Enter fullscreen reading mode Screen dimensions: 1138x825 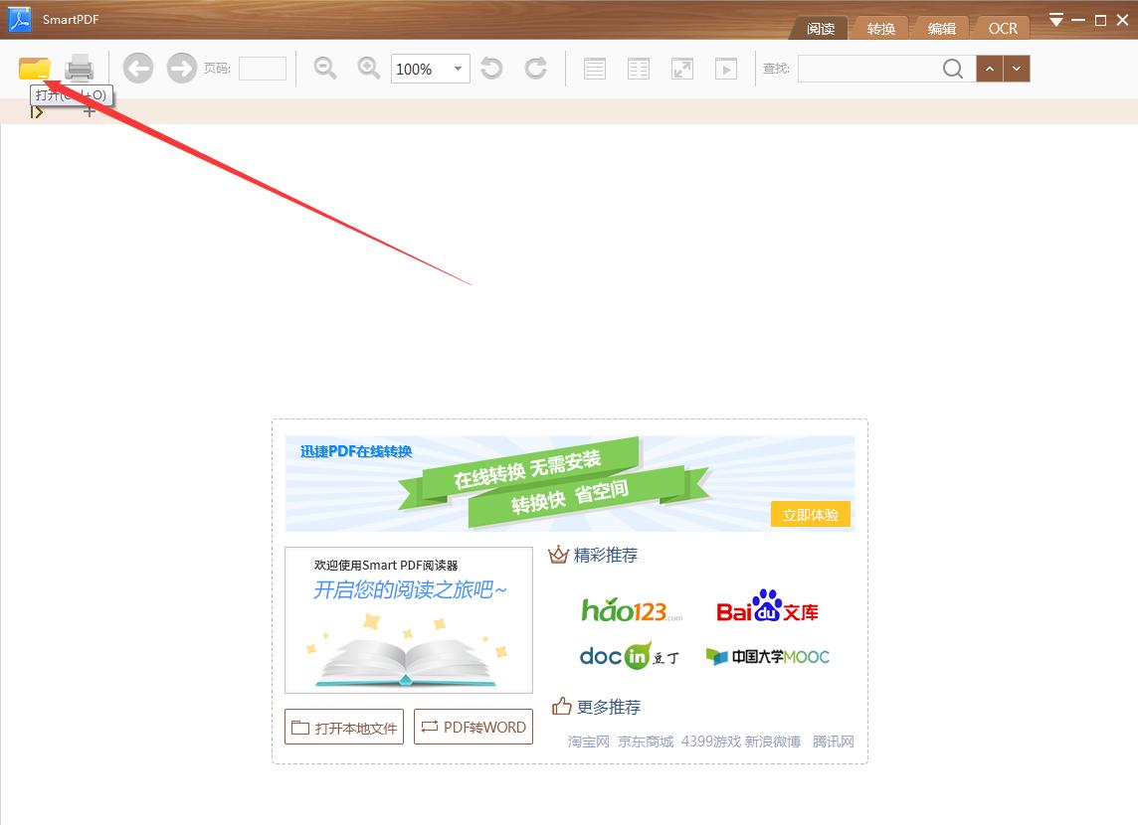(681, 69)
